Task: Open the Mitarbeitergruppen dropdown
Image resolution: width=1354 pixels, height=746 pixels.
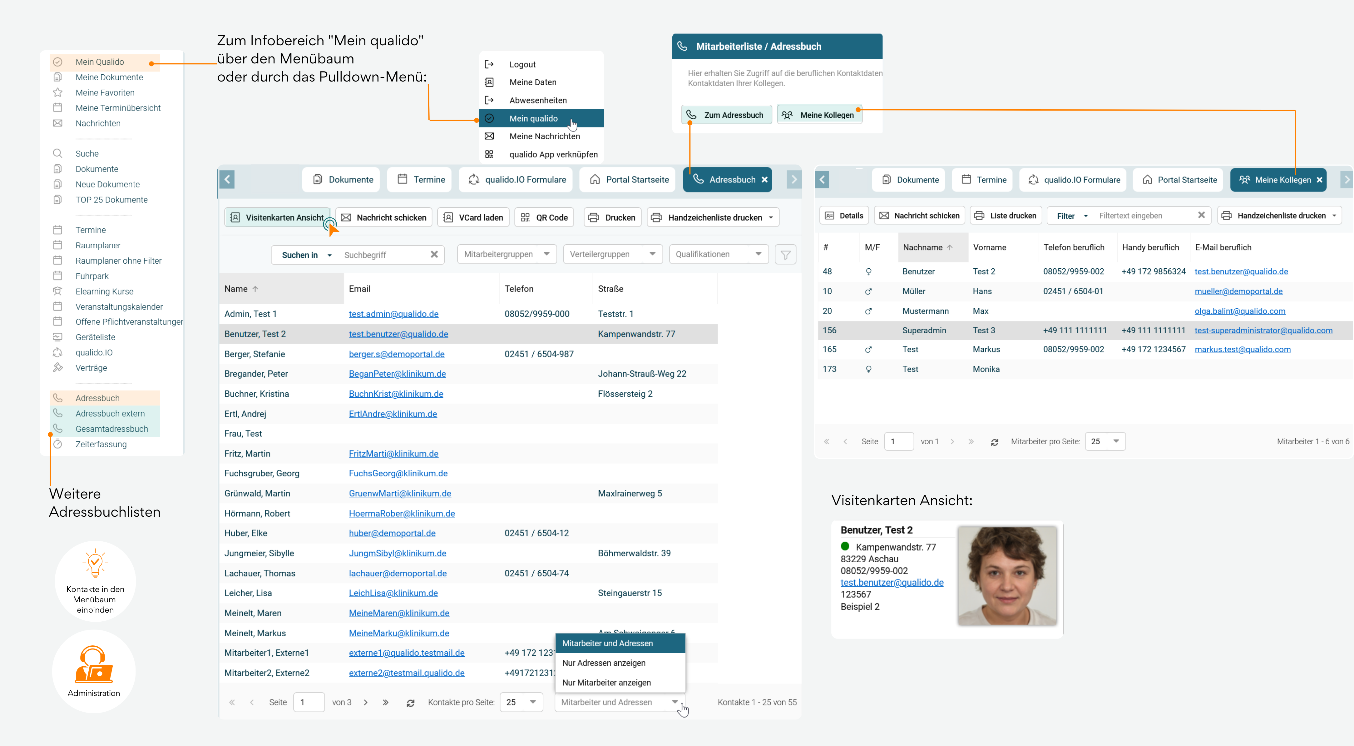Action: coord(507,255)
